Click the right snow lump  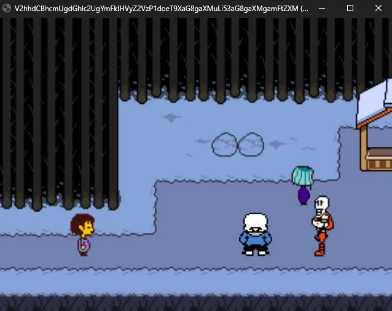click(251, 144)
